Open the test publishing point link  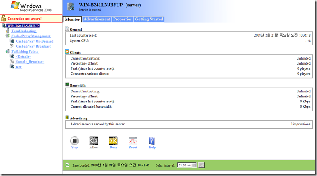click(19, 67)
